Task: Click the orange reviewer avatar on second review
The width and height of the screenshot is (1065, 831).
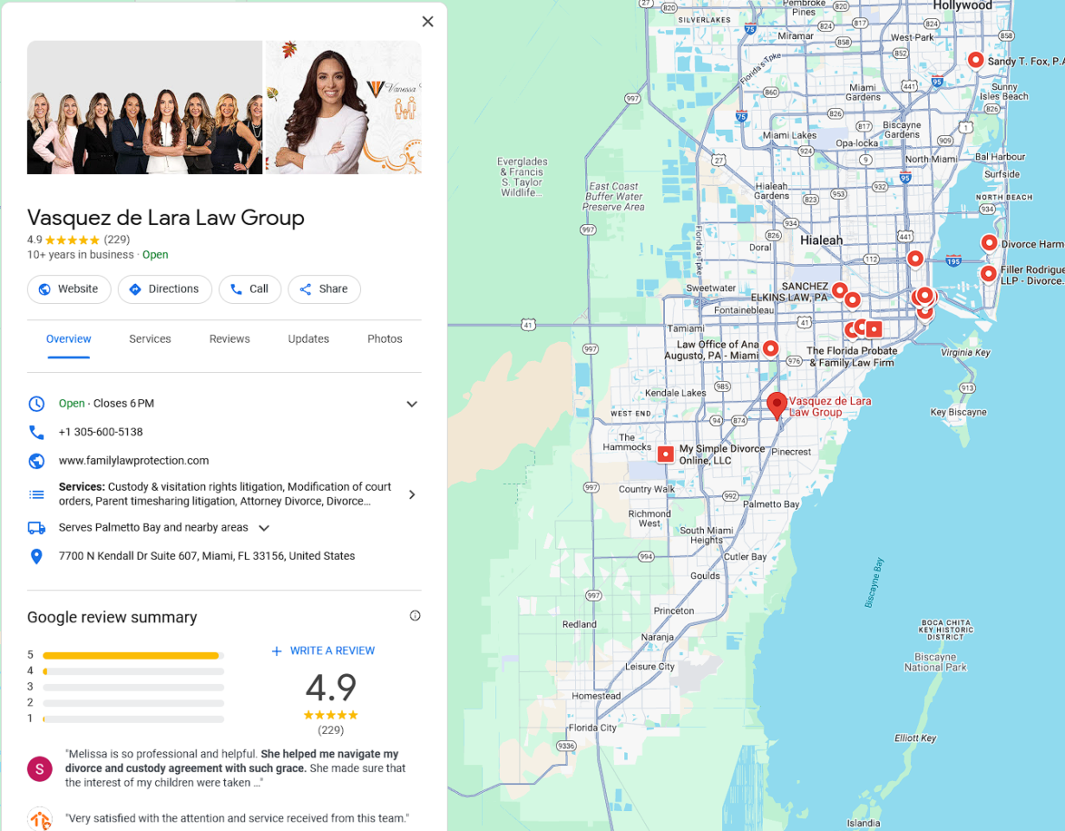Action: [x=39, y=819]
